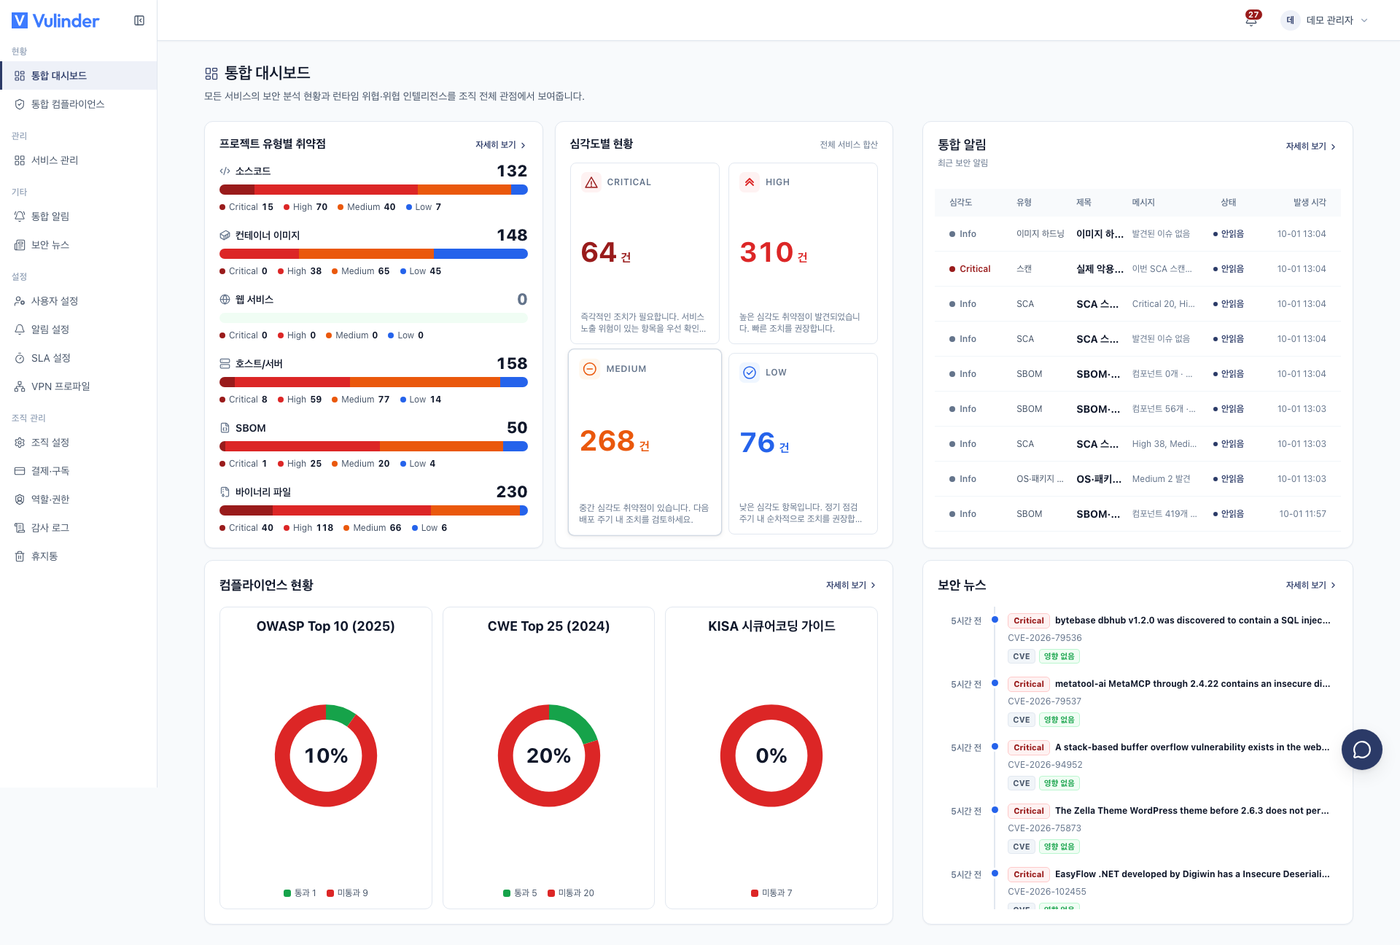This screenshot has height=945, width=1400.
Task: Click the LOW severity checkmark icon
Action: tap(750, 373)
